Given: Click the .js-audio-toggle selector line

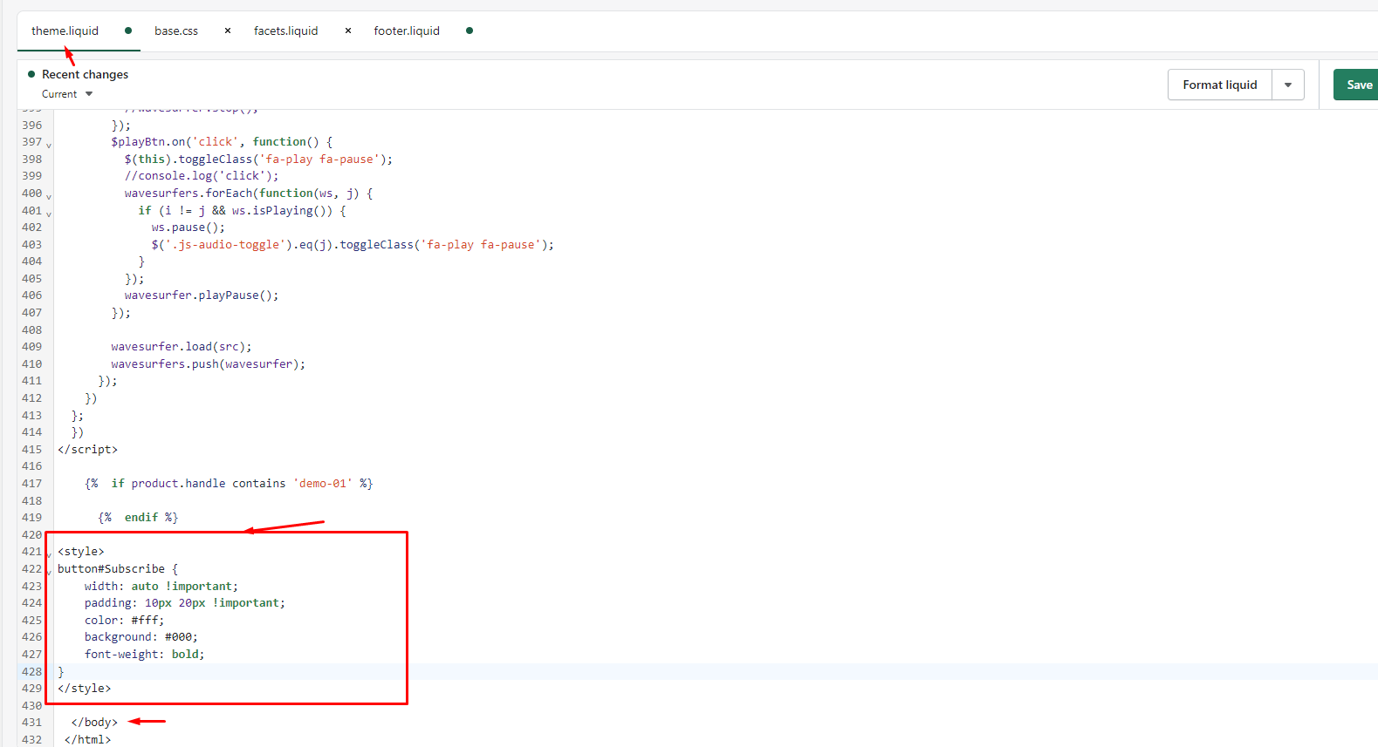Looking at the screenshot, I should (x=353, y=245).
